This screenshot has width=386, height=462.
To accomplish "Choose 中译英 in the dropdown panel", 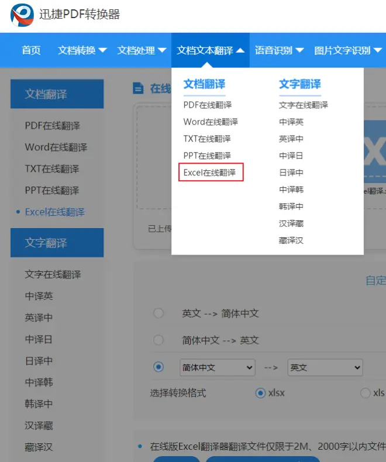I will (x=291, y=122).
